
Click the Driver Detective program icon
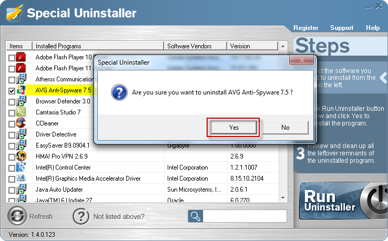tap(21, 134)
